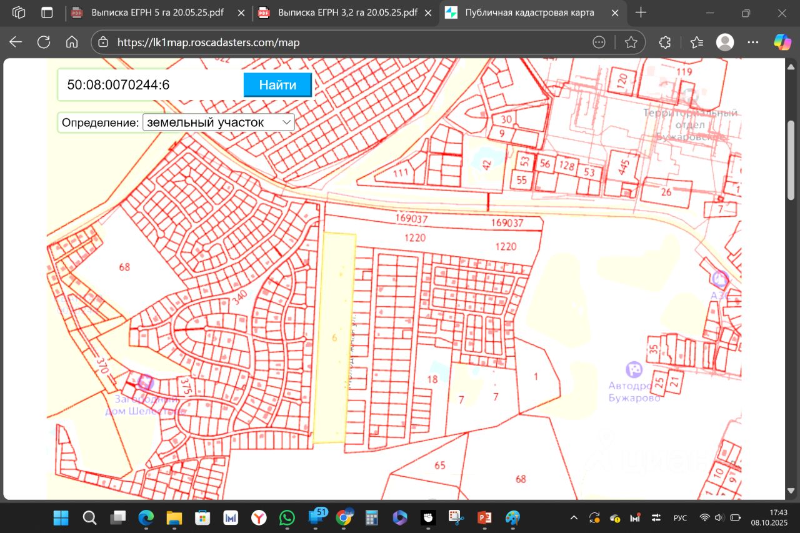This screenshot has height=533, width=800.
Task: Open WhatsApp from the taskbar
Action: tap(287, 518)
